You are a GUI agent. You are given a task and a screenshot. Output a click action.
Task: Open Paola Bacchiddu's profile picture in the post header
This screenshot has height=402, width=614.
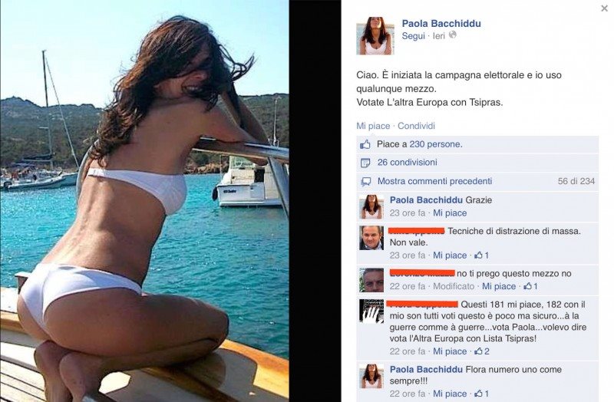pos(375,35)
